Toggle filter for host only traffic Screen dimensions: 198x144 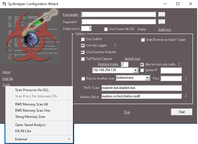click(142, 64)
